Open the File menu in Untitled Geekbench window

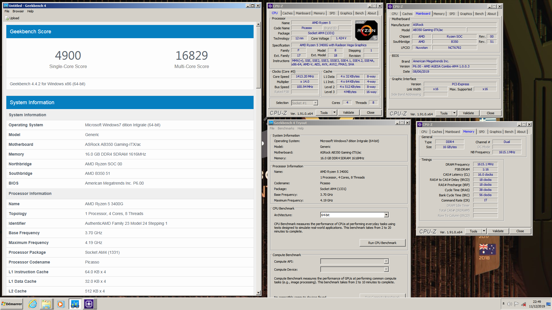[7, 11]
